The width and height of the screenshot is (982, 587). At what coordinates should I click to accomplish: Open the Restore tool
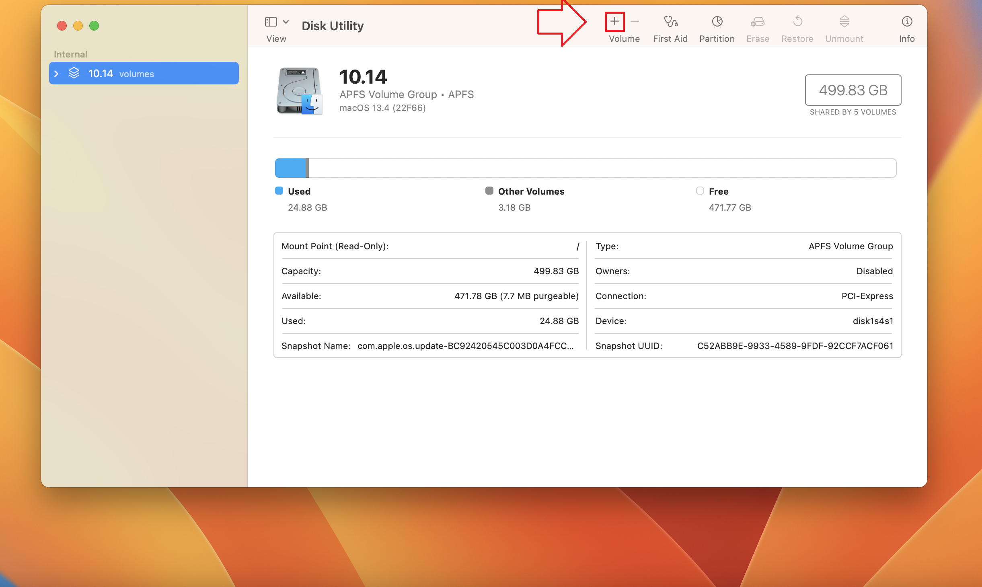pyautogui.click(x=797, y=21)
